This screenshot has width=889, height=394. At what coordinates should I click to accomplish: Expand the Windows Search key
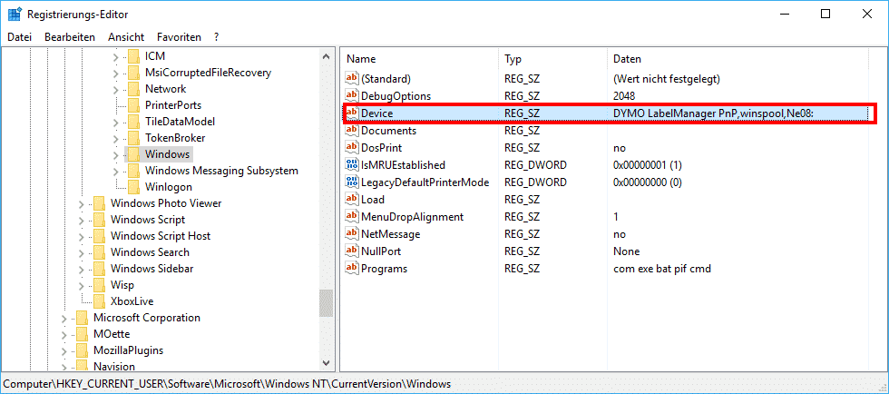click(x=82, y=252)
